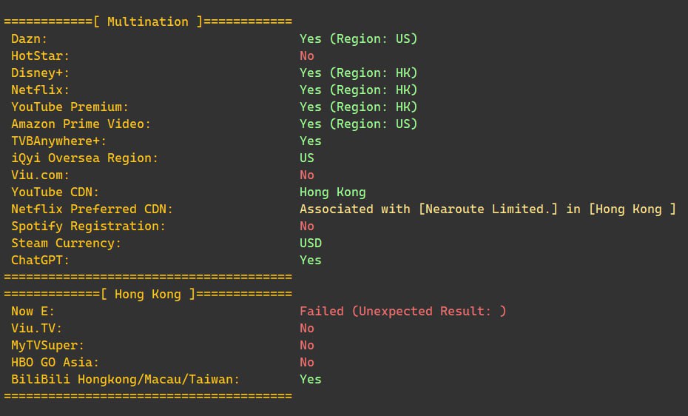Viewport: 688px width, 416px height.
Task: Select the Disney+ region HK result
Action: 359,73
